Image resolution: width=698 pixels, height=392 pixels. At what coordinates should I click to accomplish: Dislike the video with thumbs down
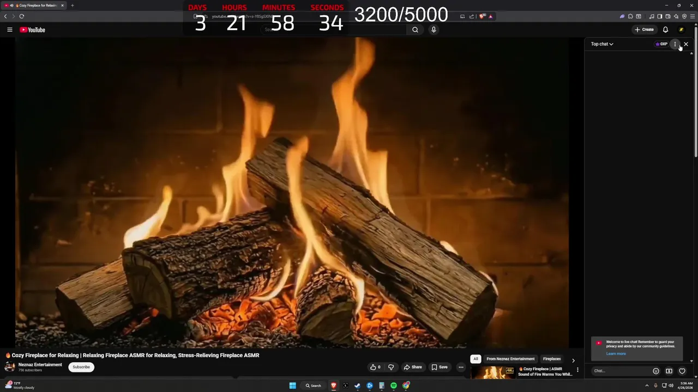click(391, 367)
